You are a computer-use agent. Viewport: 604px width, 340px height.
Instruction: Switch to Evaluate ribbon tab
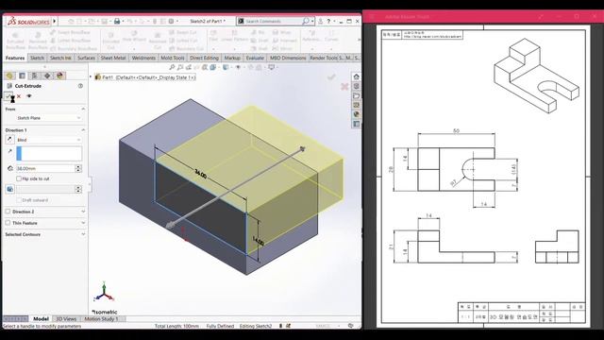tap(255, 58)
